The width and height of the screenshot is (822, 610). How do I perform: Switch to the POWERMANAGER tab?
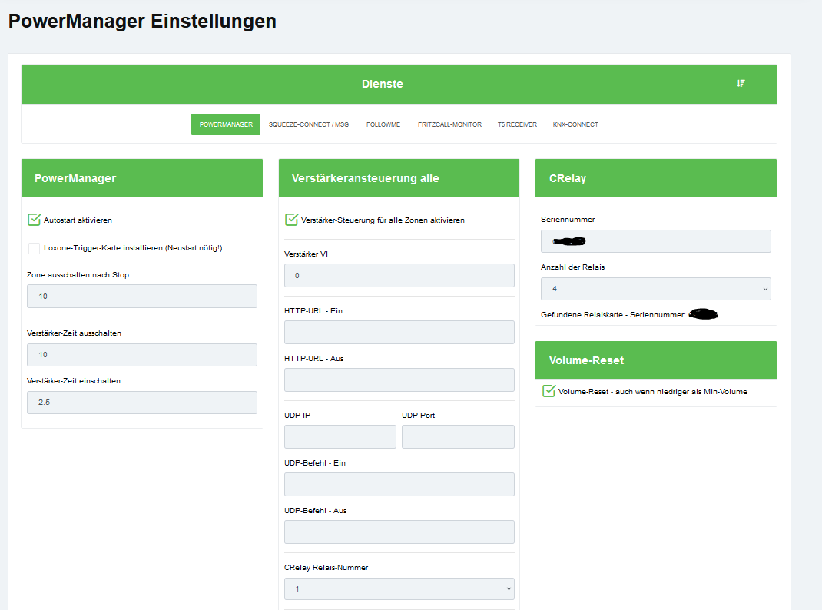pyautogui.click(x=226, y=124)
